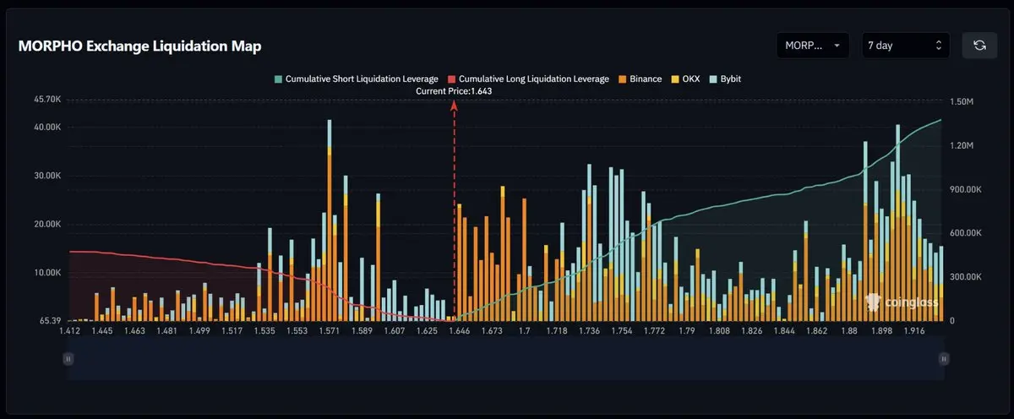Click the 1.88 x-axis price label
1014x419 pixels.
[849, 332]
